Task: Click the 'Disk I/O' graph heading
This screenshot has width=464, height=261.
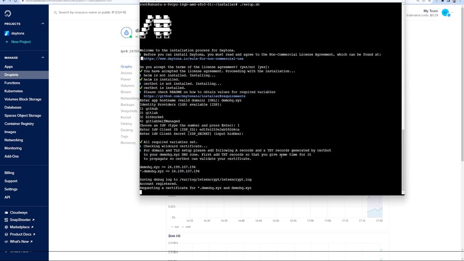Action: click(174, 236)
